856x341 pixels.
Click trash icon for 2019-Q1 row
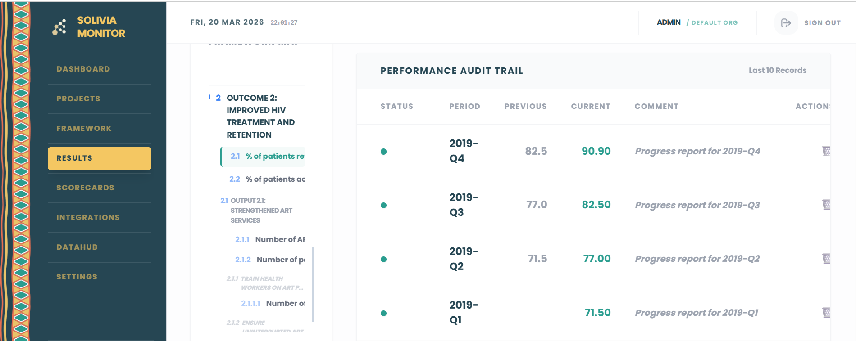pos(826,313)
